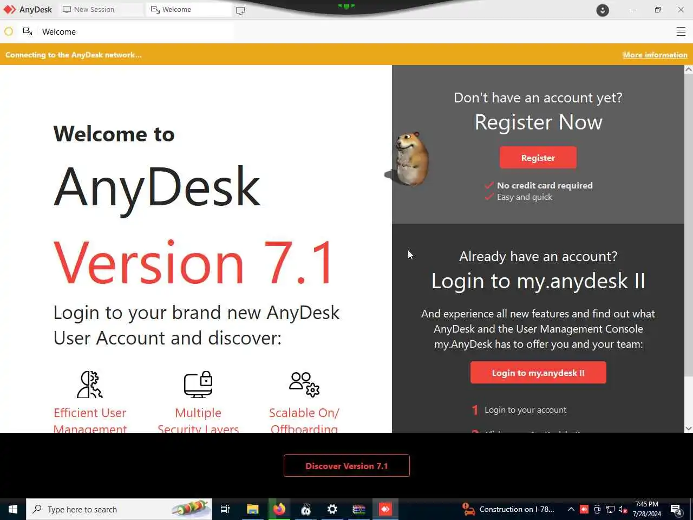Open the hamburger main menu
Viewport: 693px width, 520px height.
[x=681, y=31]
